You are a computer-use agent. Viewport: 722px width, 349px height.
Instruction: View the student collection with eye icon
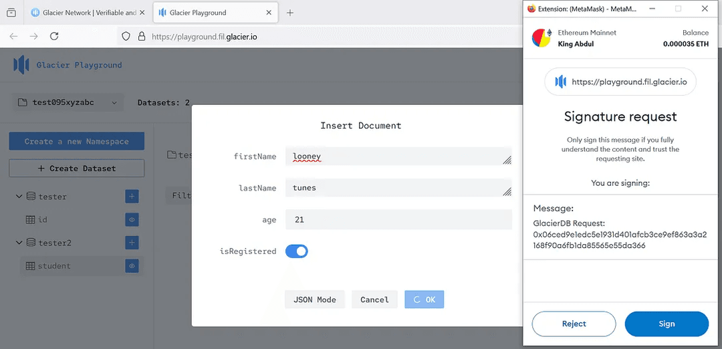tap(132, 265)
